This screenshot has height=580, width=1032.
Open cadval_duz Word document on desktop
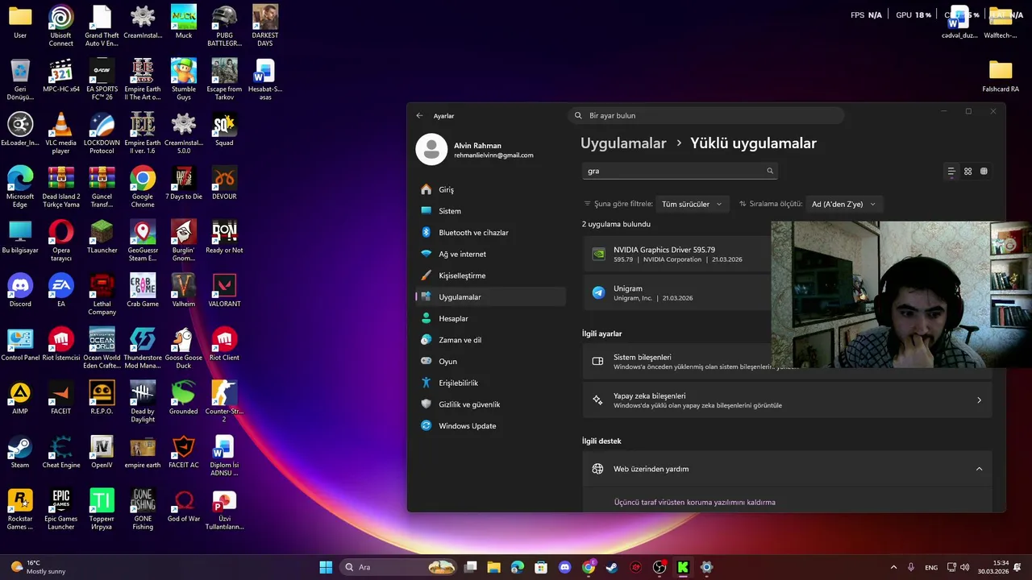click(959, 22)
